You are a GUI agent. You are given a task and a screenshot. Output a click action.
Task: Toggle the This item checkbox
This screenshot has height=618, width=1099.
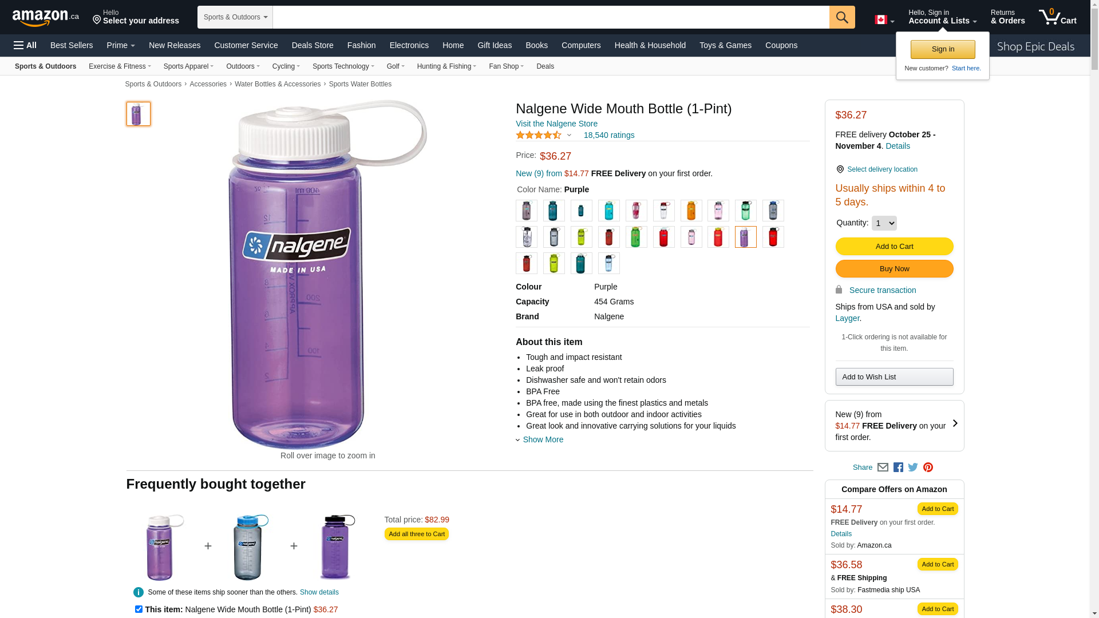(x=139, y=609)
